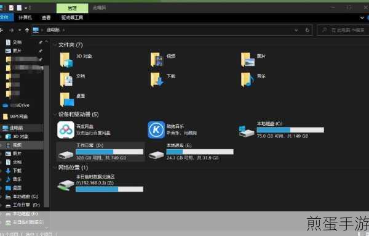Click the capacity bar of 本地磁盘 (E:)
This screenshot has width=369, height=236.
click(x=200, y=152)
